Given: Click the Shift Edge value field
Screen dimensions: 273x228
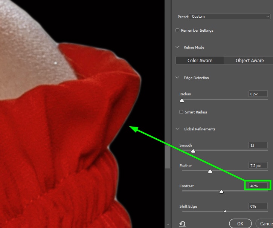Looking at the screenshot, I should point(258,206).
